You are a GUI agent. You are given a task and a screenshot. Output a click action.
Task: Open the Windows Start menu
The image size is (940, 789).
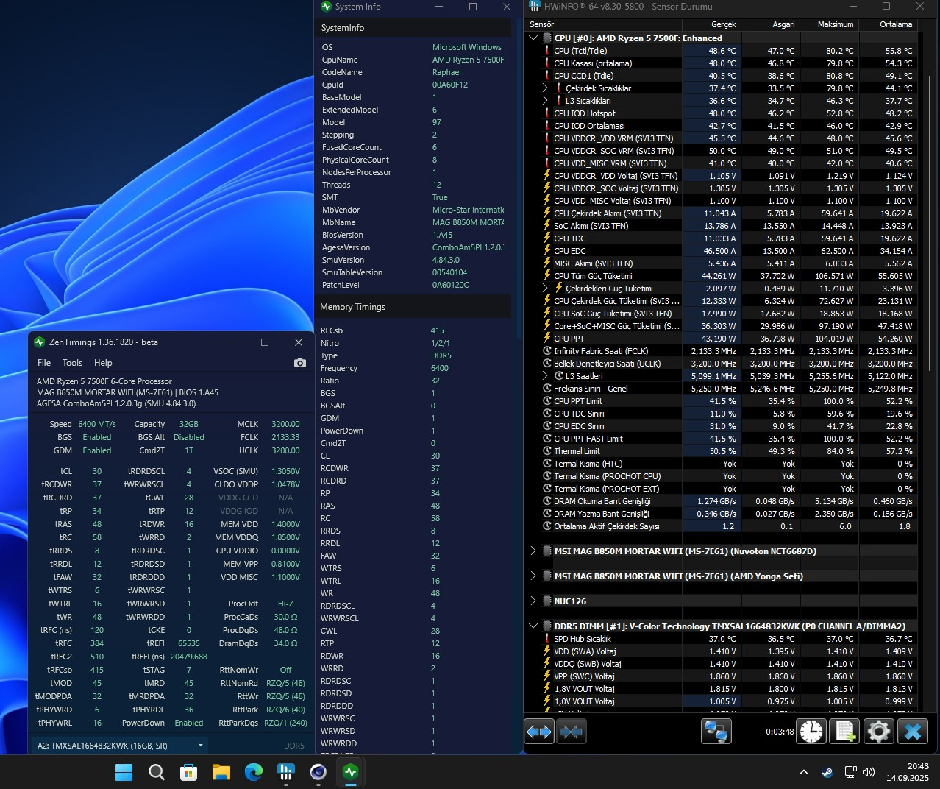pyautogui.click(x=124, y=772)
